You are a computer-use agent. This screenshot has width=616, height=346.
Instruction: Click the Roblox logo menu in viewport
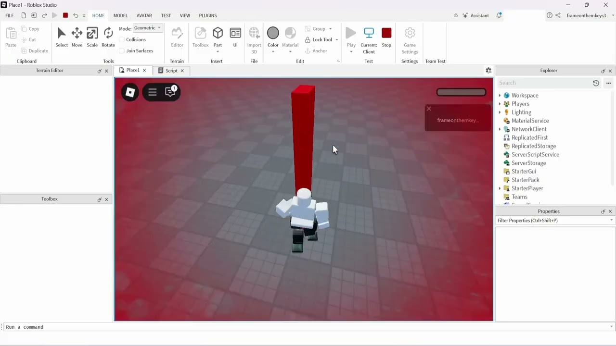pyautogui.click(x=130, y=92)
